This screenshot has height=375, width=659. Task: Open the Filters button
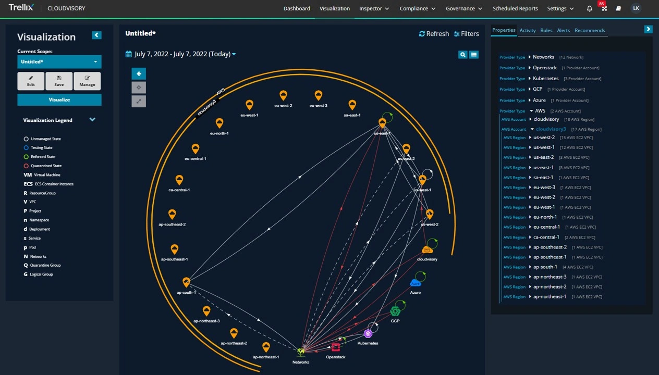[x=466, y=33]
